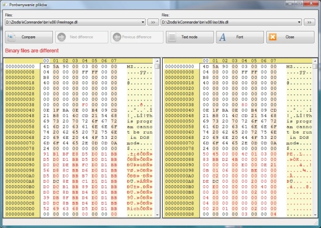Click 't be run' ASCII text in right pane
The height and width of the screenshot is (228, 321).
(299, 132)
